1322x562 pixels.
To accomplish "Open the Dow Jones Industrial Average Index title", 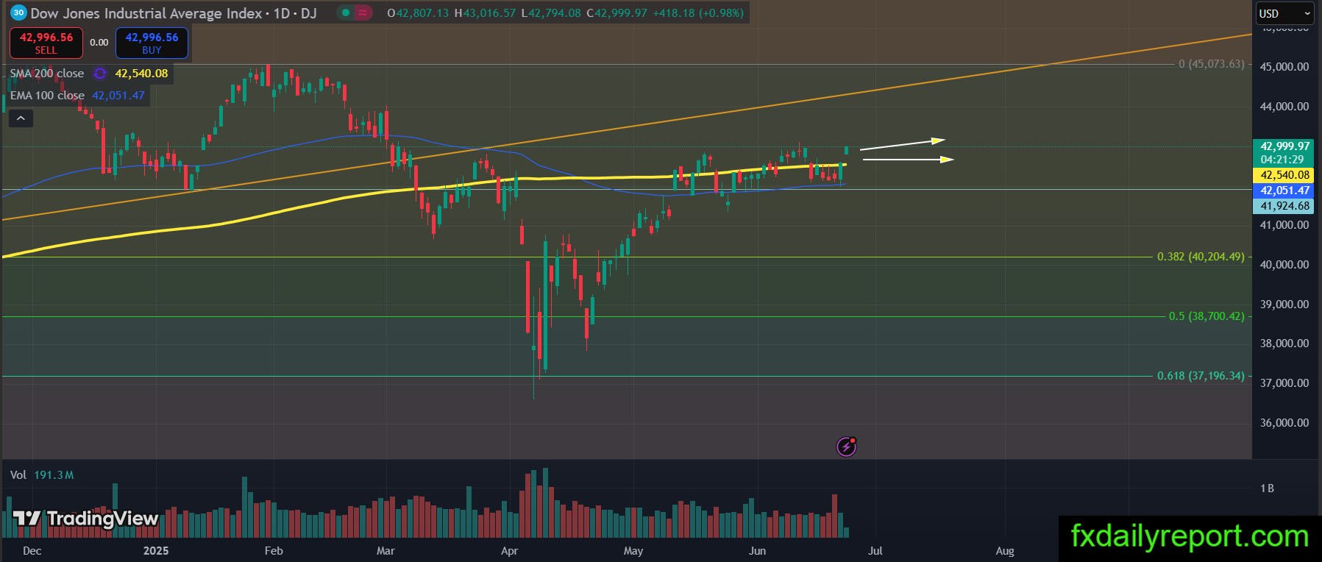I will coord(146,13).
